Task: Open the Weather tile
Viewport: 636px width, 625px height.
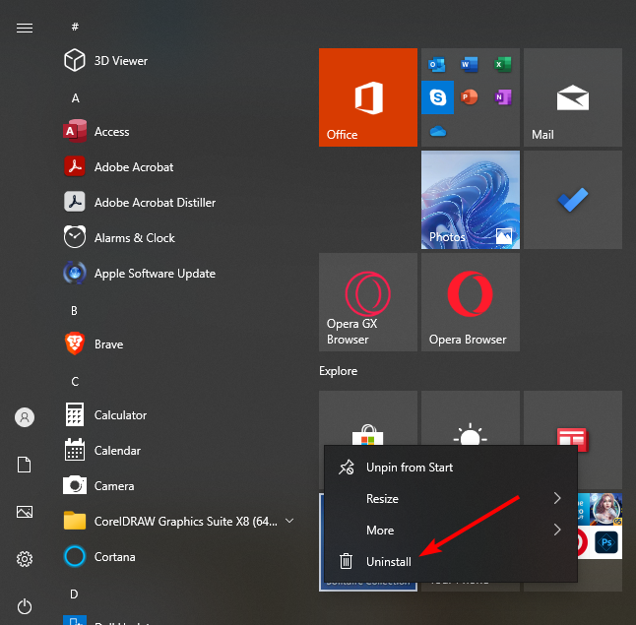Action: (471, 417)
